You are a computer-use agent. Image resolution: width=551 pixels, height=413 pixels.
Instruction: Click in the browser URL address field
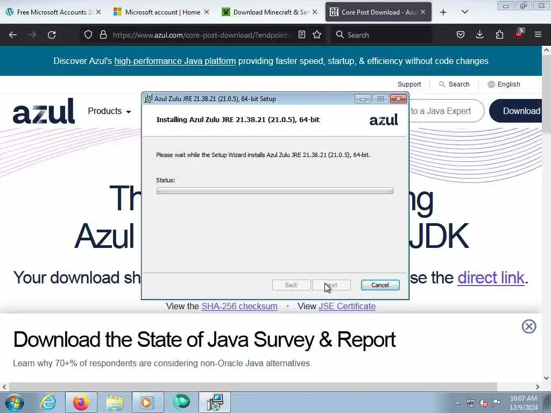202,35
